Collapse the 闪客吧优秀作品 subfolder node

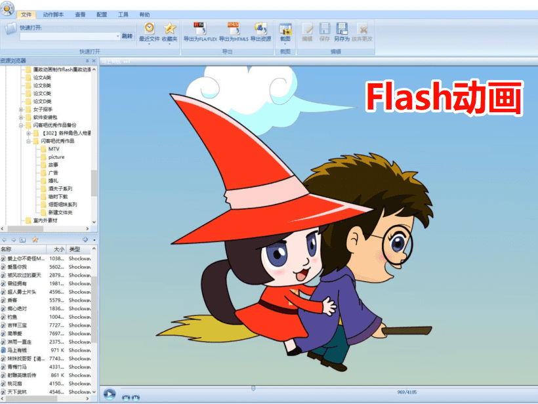click(x=29, y=141)
